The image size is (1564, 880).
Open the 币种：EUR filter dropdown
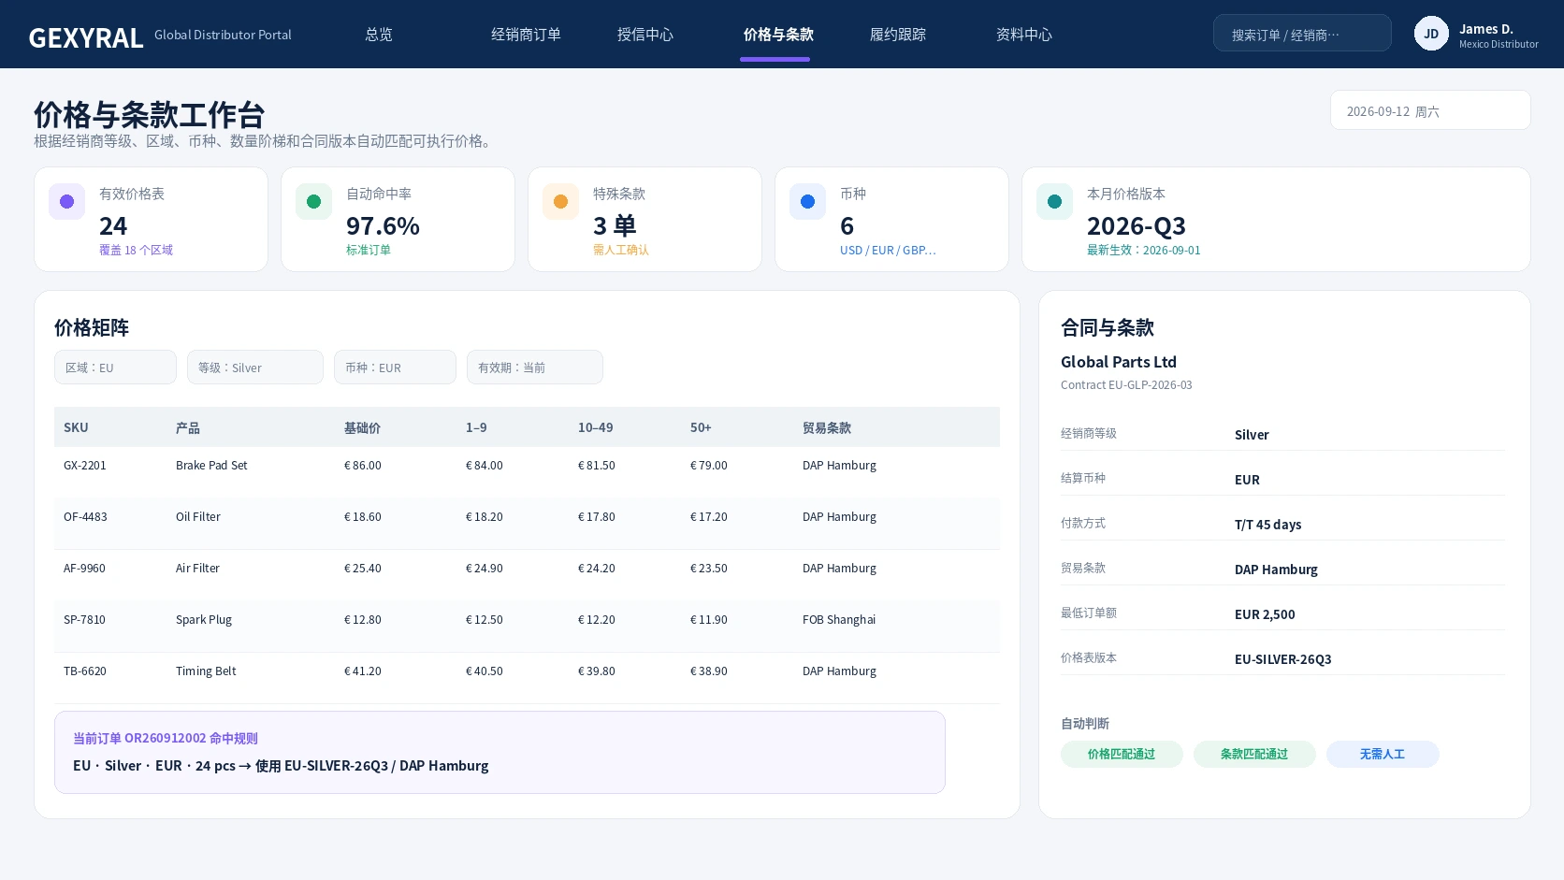click(x=395, y=368)
